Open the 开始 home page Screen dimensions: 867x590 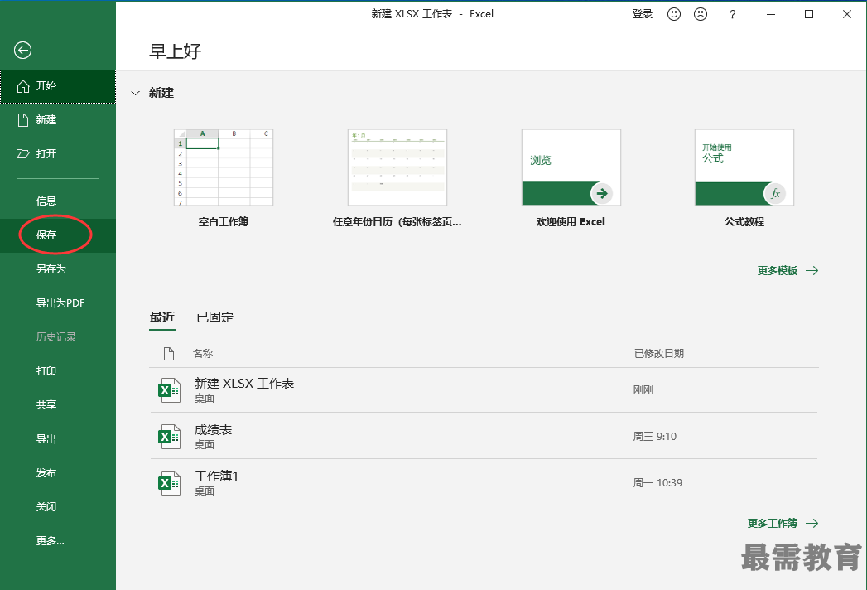coord(58,86)
